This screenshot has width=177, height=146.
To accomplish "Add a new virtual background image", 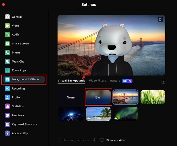I will [x=163, y=82].
